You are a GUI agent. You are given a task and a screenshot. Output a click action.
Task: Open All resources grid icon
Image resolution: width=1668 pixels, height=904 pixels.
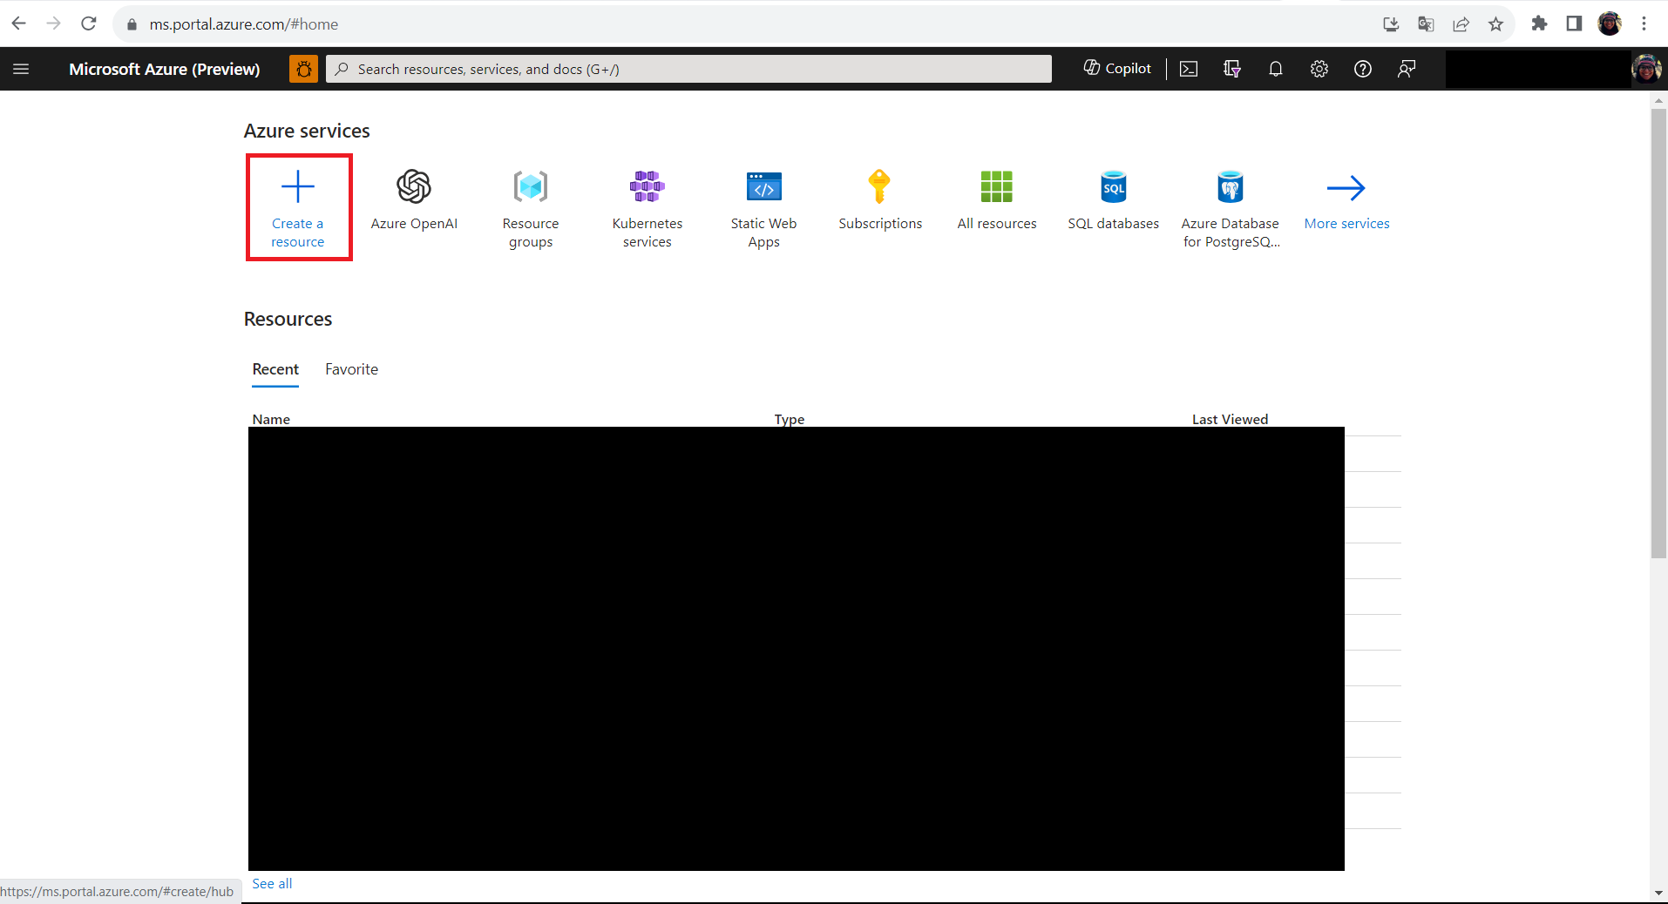[996, 186]
